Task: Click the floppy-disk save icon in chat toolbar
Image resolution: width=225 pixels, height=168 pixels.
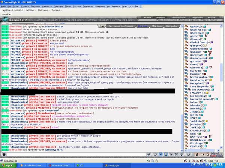Action: (166, 155)
